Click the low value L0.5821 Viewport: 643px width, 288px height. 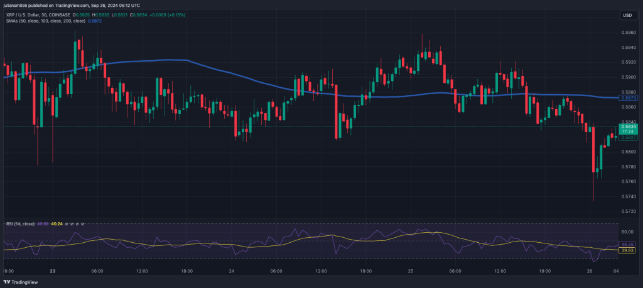121,15
